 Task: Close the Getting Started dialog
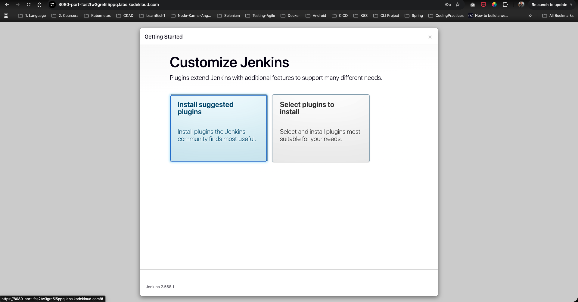430,37
